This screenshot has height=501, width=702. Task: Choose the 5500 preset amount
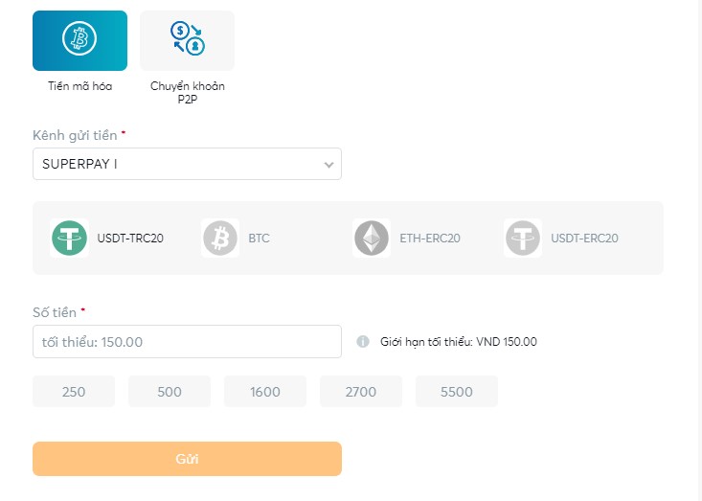(x=457, y=392)
